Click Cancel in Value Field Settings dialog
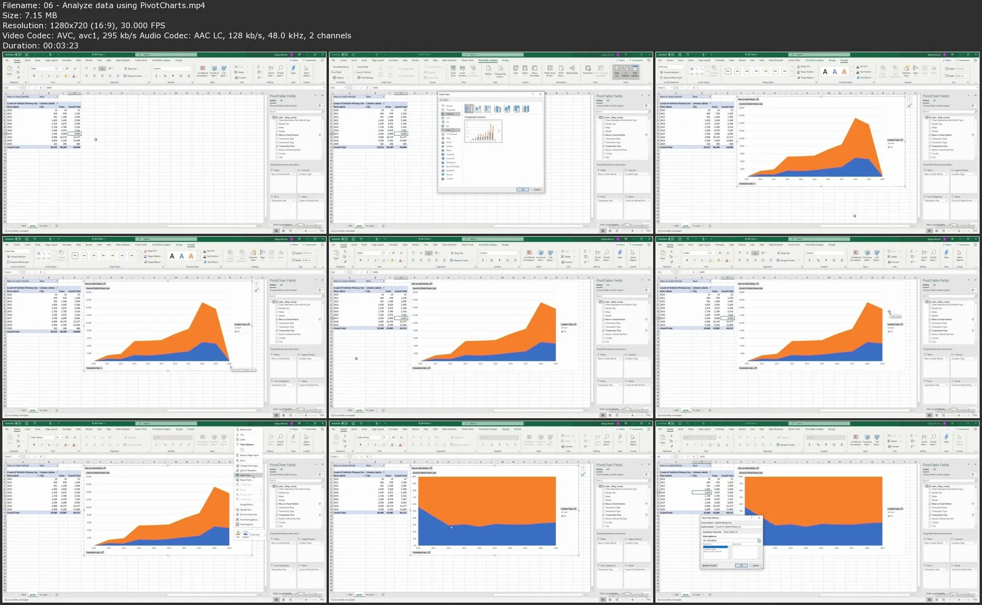This screenshot has height=605, width=982. (x=755, y=566)
